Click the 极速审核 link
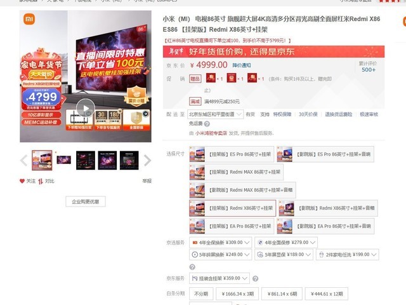Image resolution: width=406 pixels, height=305 pixels. pos(369,114)
